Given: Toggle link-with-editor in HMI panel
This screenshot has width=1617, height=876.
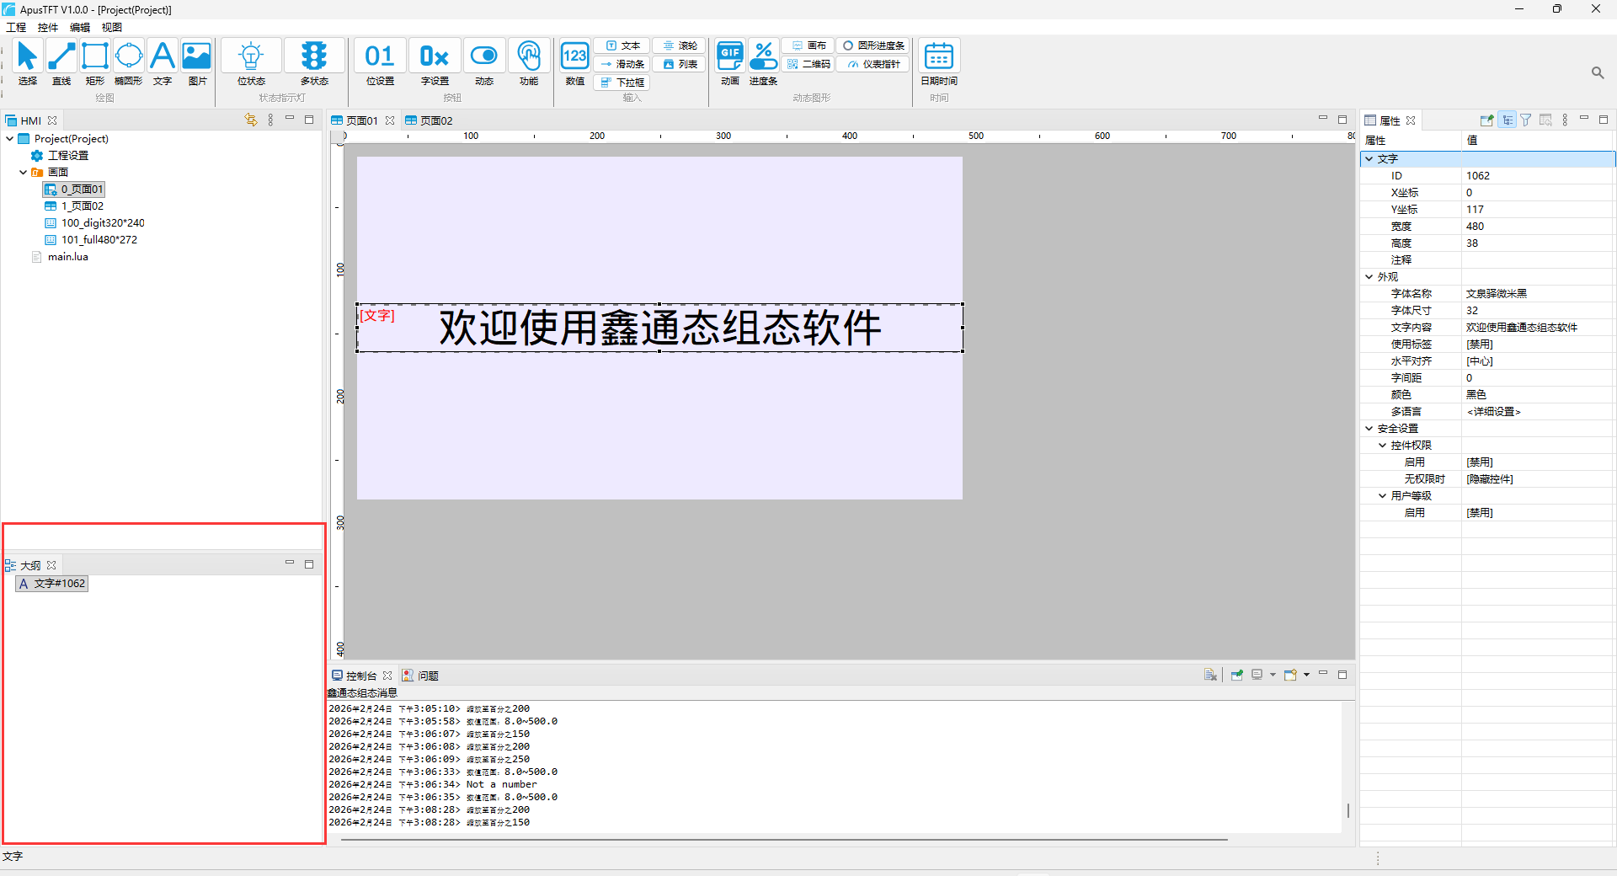Looking at the screenshot, I should (x=251, y=120).
